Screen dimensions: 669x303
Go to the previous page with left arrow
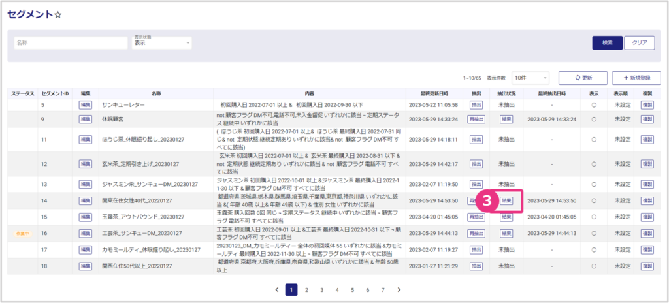276,289
